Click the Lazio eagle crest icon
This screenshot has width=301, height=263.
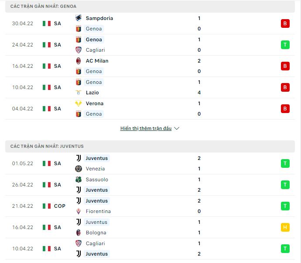(79, 93)
